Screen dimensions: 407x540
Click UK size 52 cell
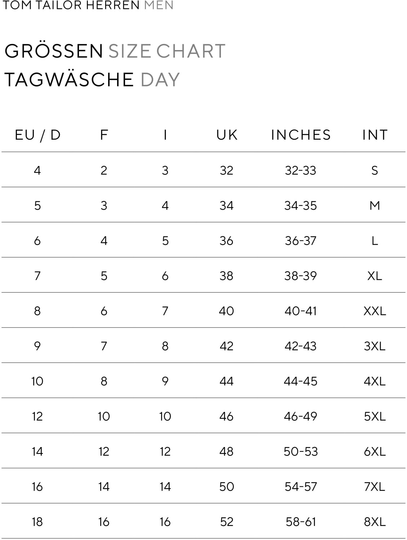[226, 522]
